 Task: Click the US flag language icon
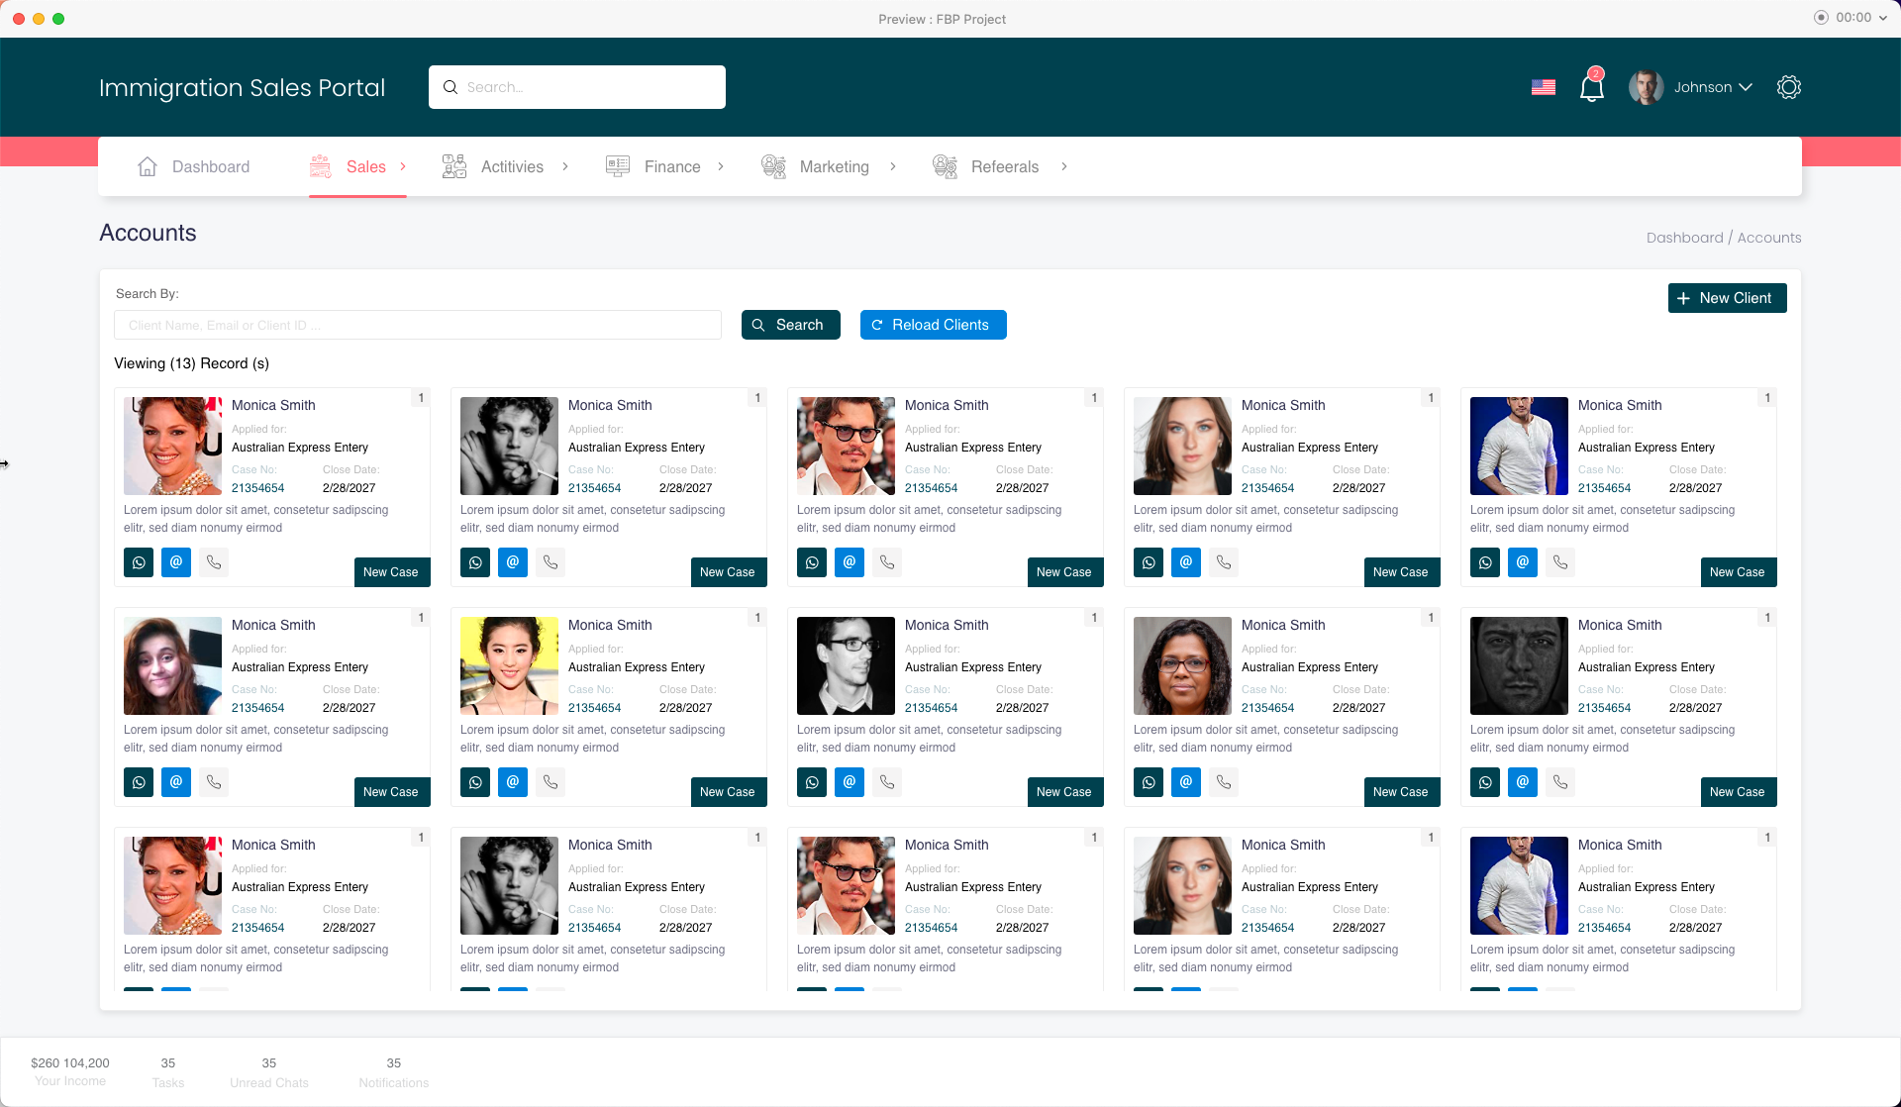1543,87
